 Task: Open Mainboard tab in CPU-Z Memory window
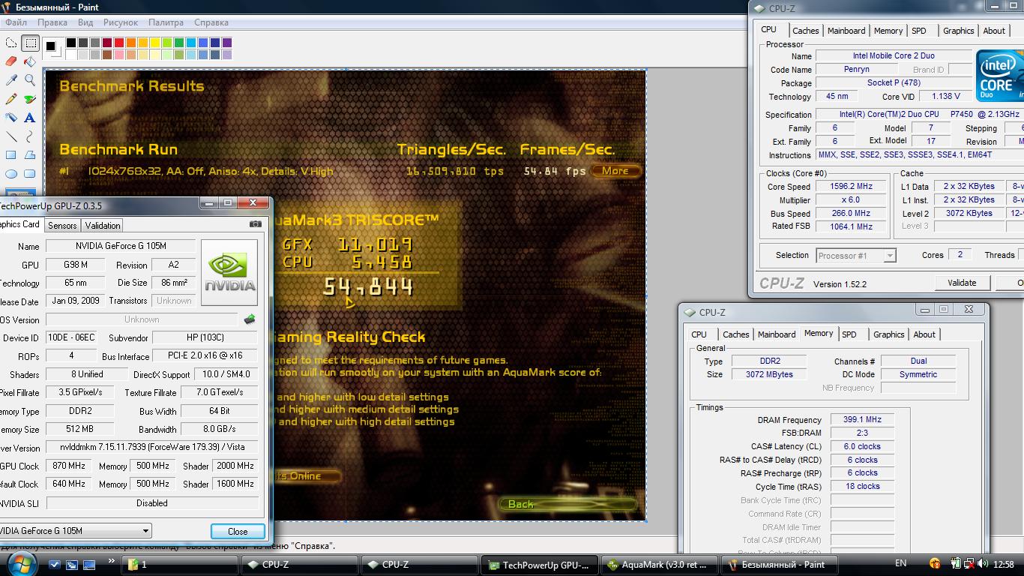[x=777, y=334]
